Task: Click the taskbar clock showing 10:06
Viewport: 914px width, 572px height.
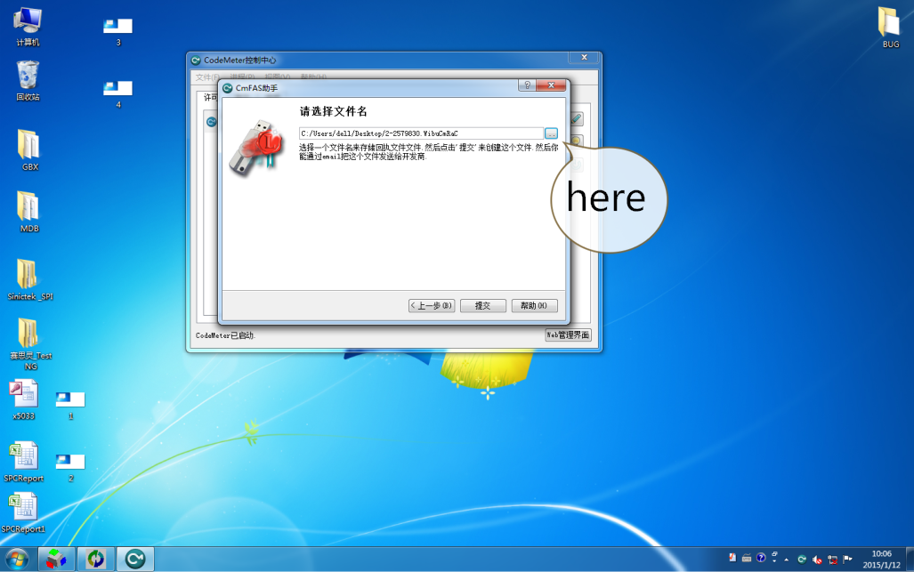Action: [881, 559]
